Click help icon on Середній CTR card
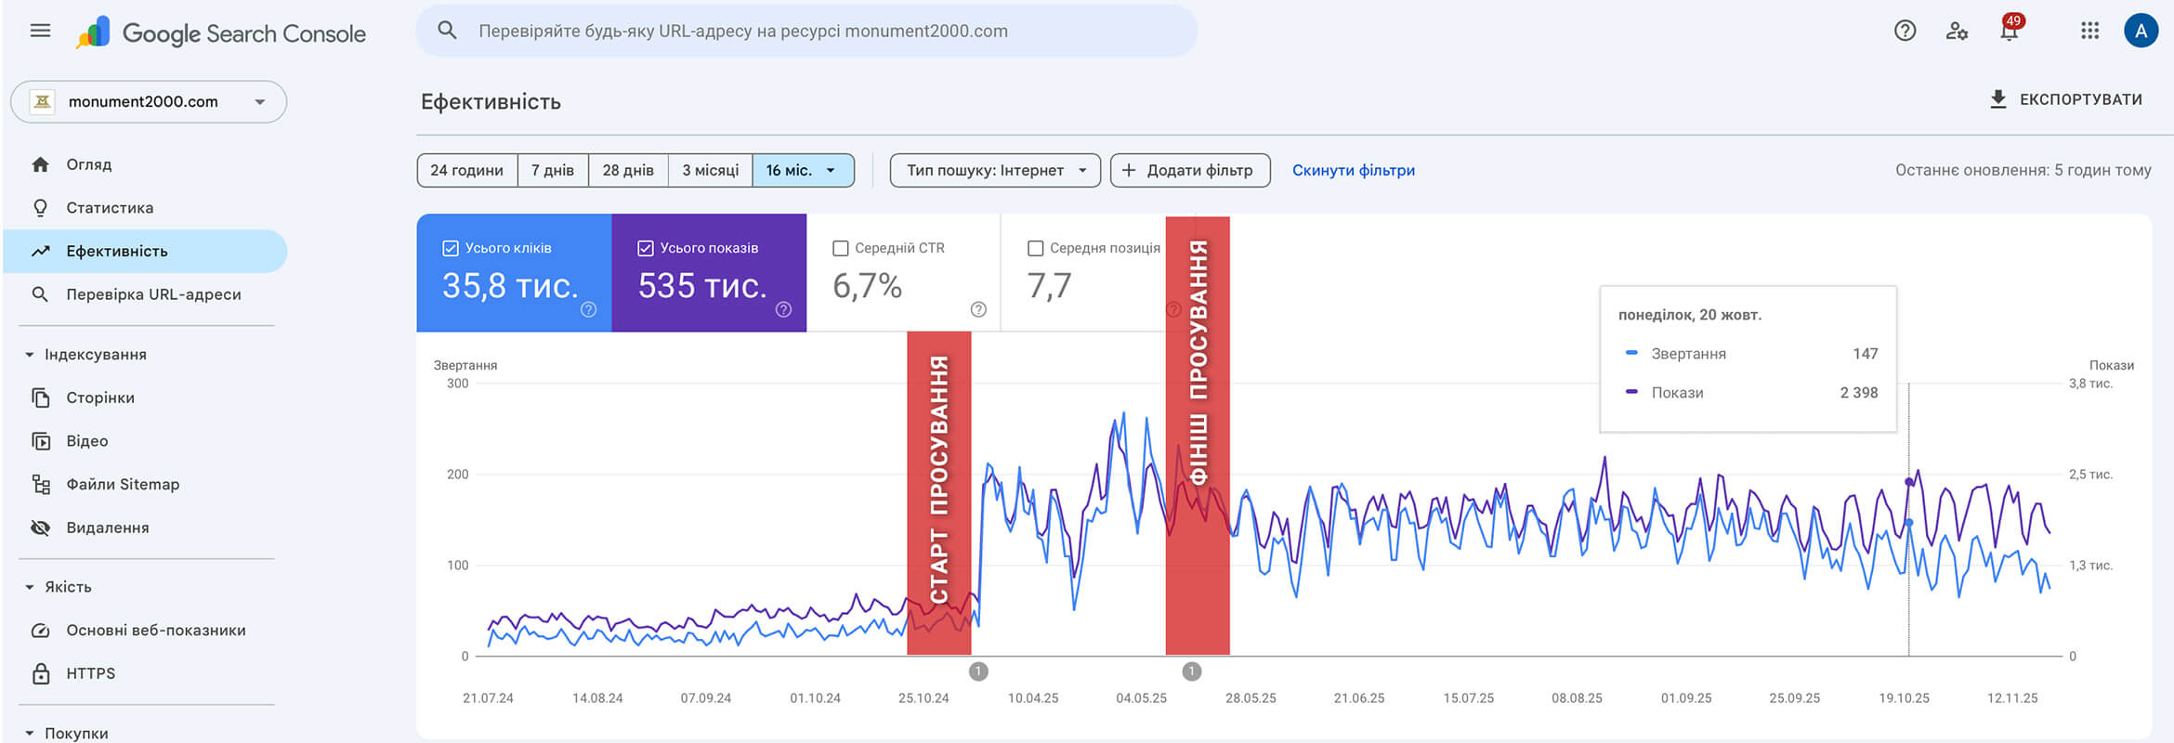Screen dimensions: 2174x743 coord(977,309)
